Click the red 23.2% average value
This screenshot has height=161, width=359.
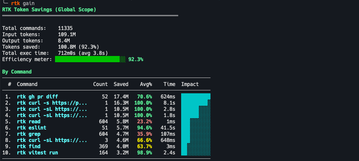pyautogui.click(x=144, y=121)
